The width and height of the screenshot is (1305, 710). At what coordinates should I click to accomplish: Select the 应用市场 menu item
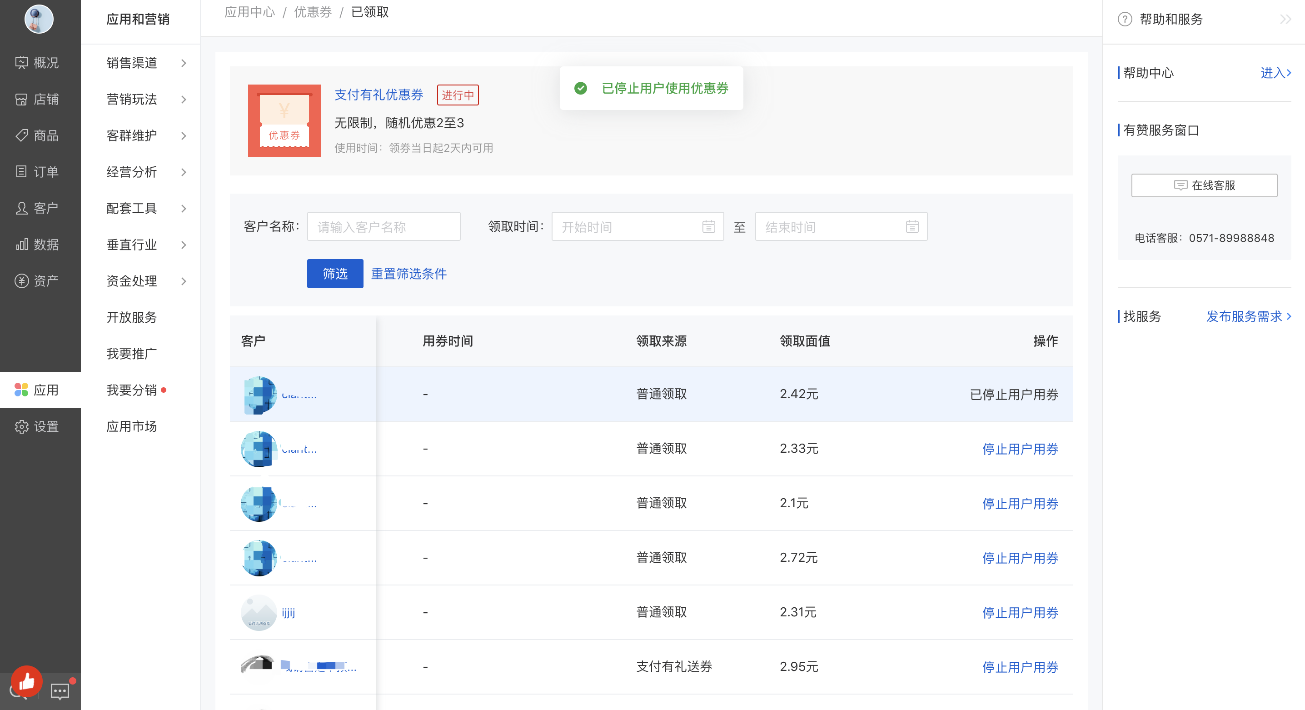click(132, 427)
